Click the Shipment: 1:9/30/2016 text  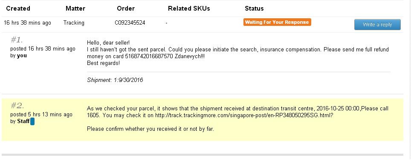click(x=115, y=80)
